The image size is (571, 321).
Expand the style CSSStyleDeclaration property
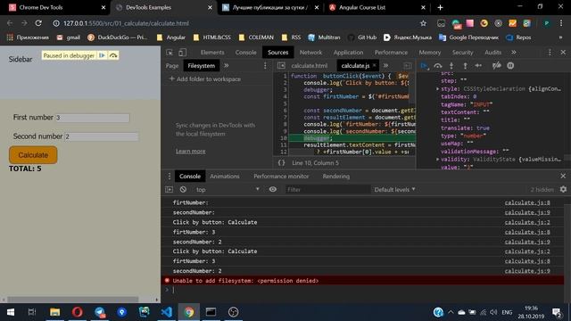click(438, 89)
